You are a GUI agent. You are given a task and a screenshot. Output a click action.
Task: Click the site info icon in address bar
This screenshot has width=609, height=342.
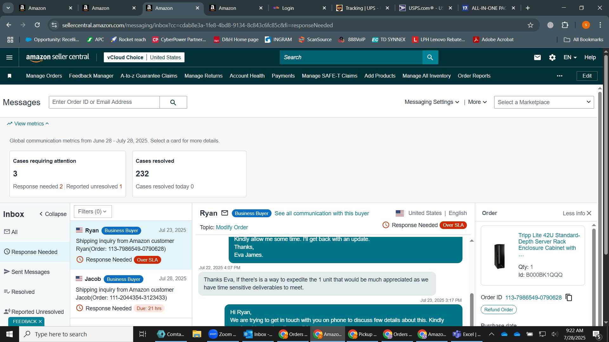(x=54, y=25)
